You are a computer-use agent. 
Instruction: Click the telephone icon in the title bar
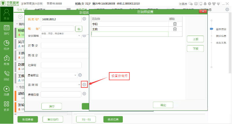pyautogui.click(x=196, y=4)
